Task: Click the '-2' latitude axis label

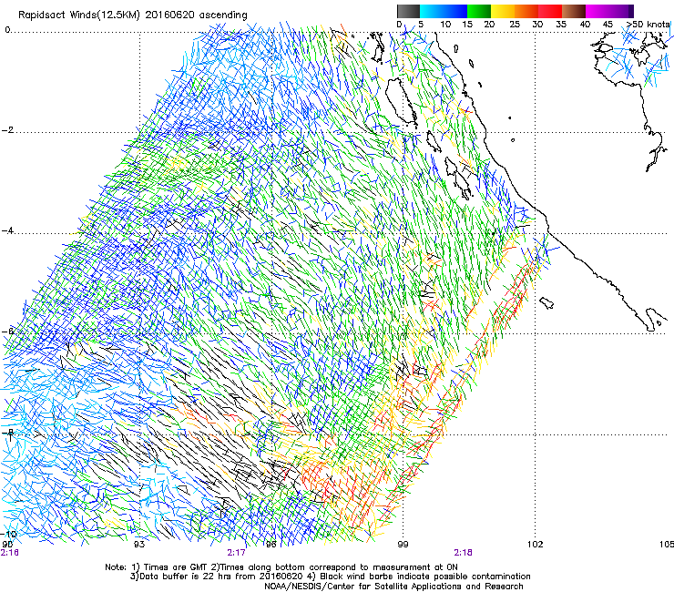Action: tap(7, 130)
